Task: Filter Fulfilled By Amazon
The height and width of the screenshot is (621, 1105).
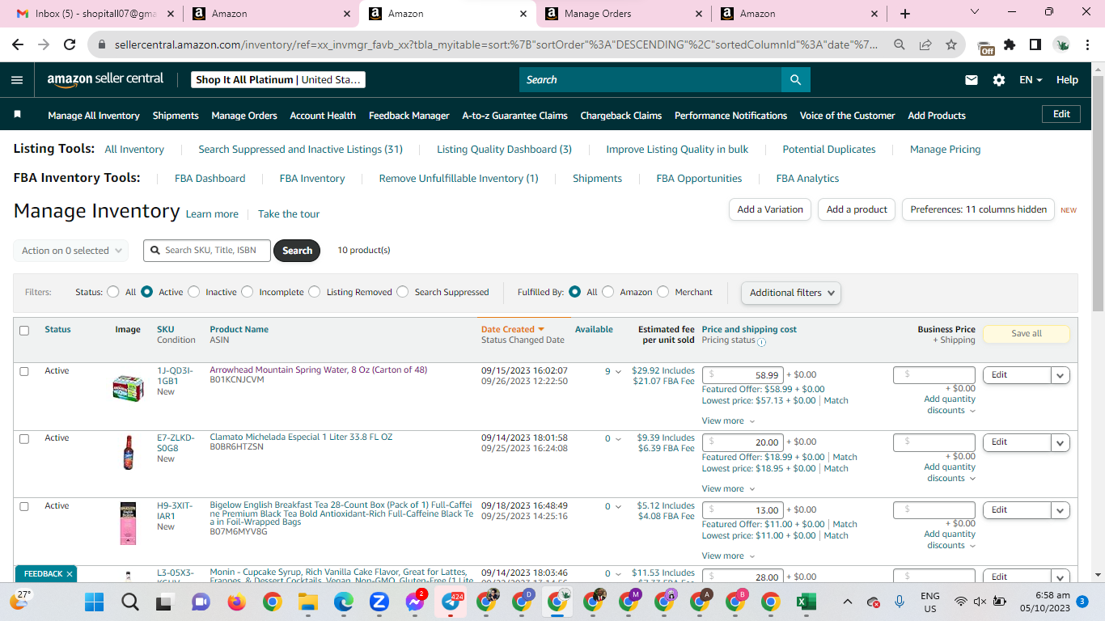Action: (x=608, y=292)
